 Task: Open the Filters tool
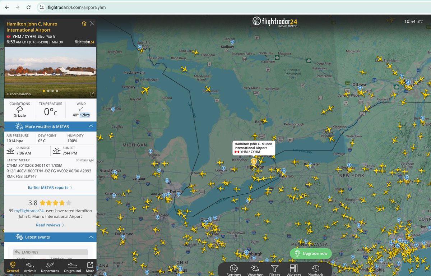(274, 270)
